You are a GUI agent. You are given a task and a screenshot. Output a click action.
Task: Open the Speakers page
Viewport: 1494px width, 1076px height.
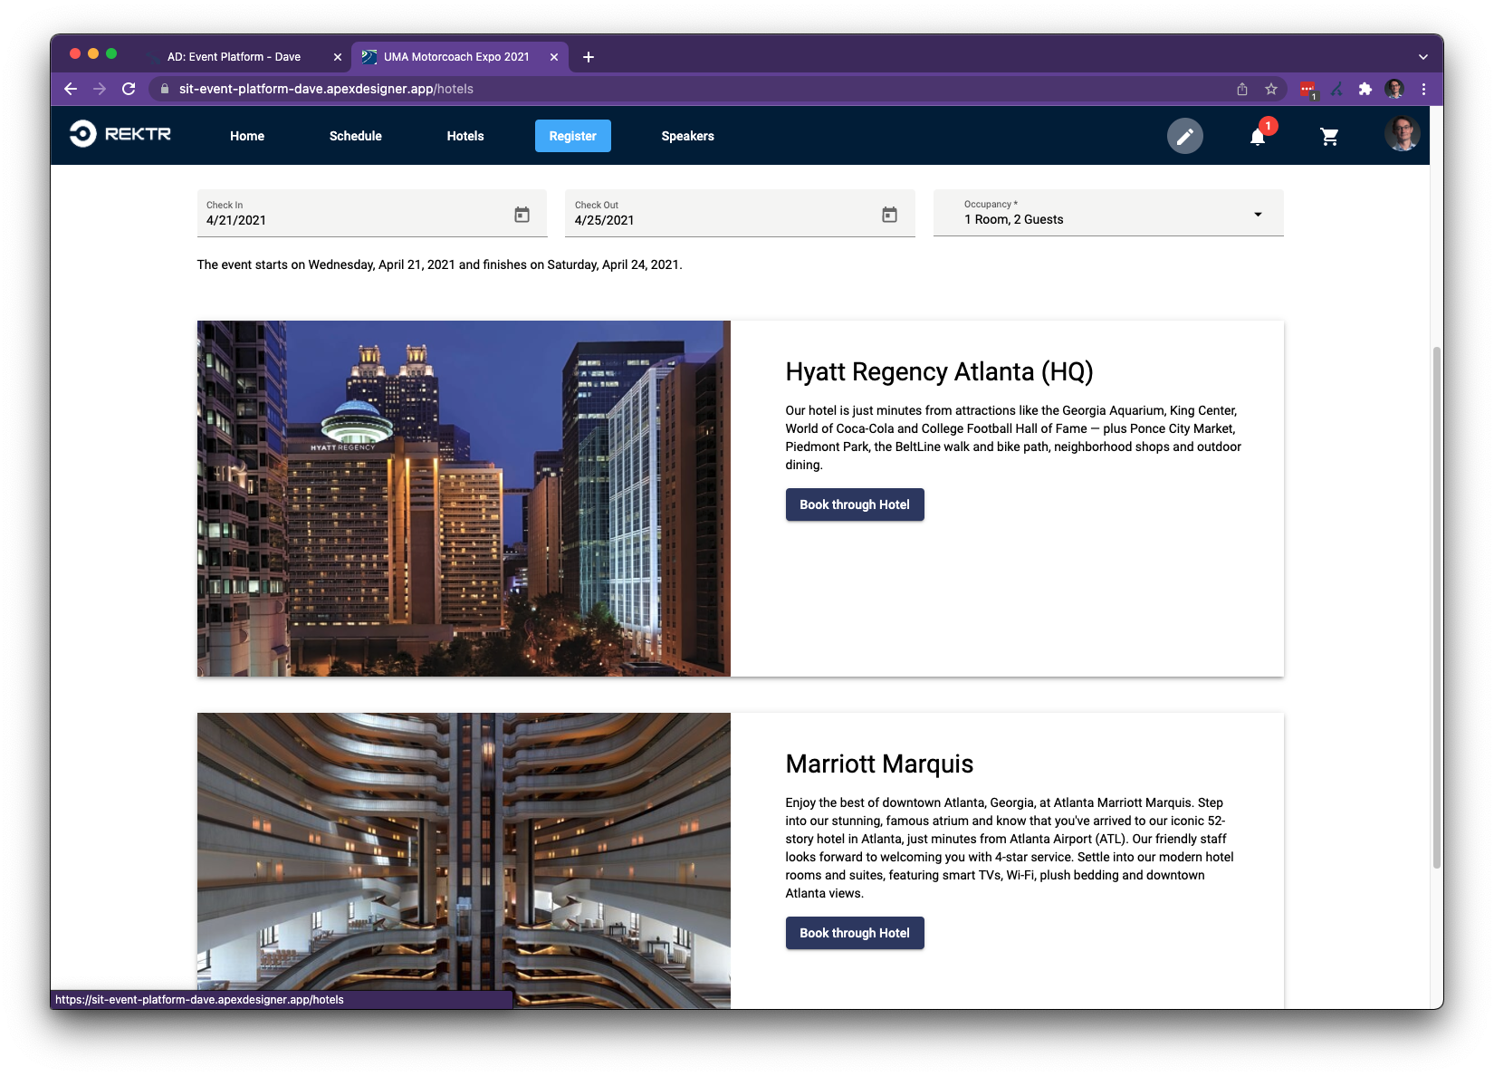688,136
